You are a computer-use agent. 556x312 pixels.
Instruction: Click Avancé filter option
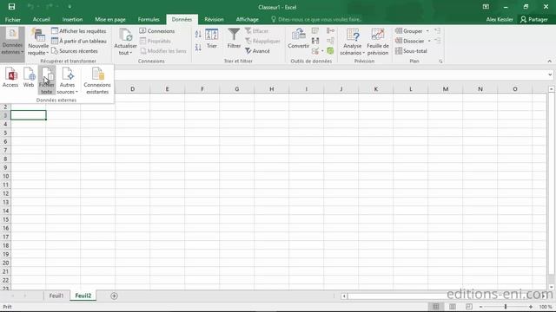[x=258, y=51]
